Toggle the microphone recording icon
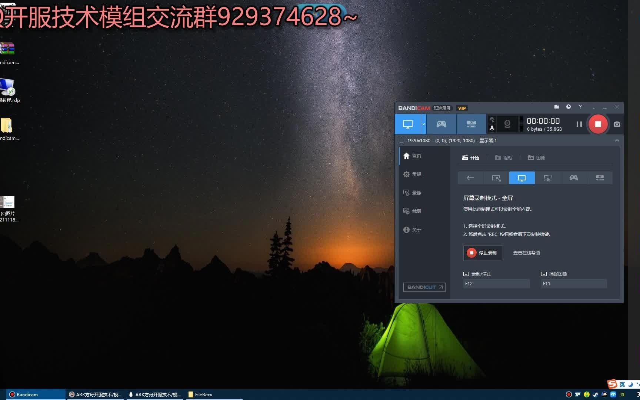This screenshot has width=640, height=400. pyautogui.click(x=491, y=128)
